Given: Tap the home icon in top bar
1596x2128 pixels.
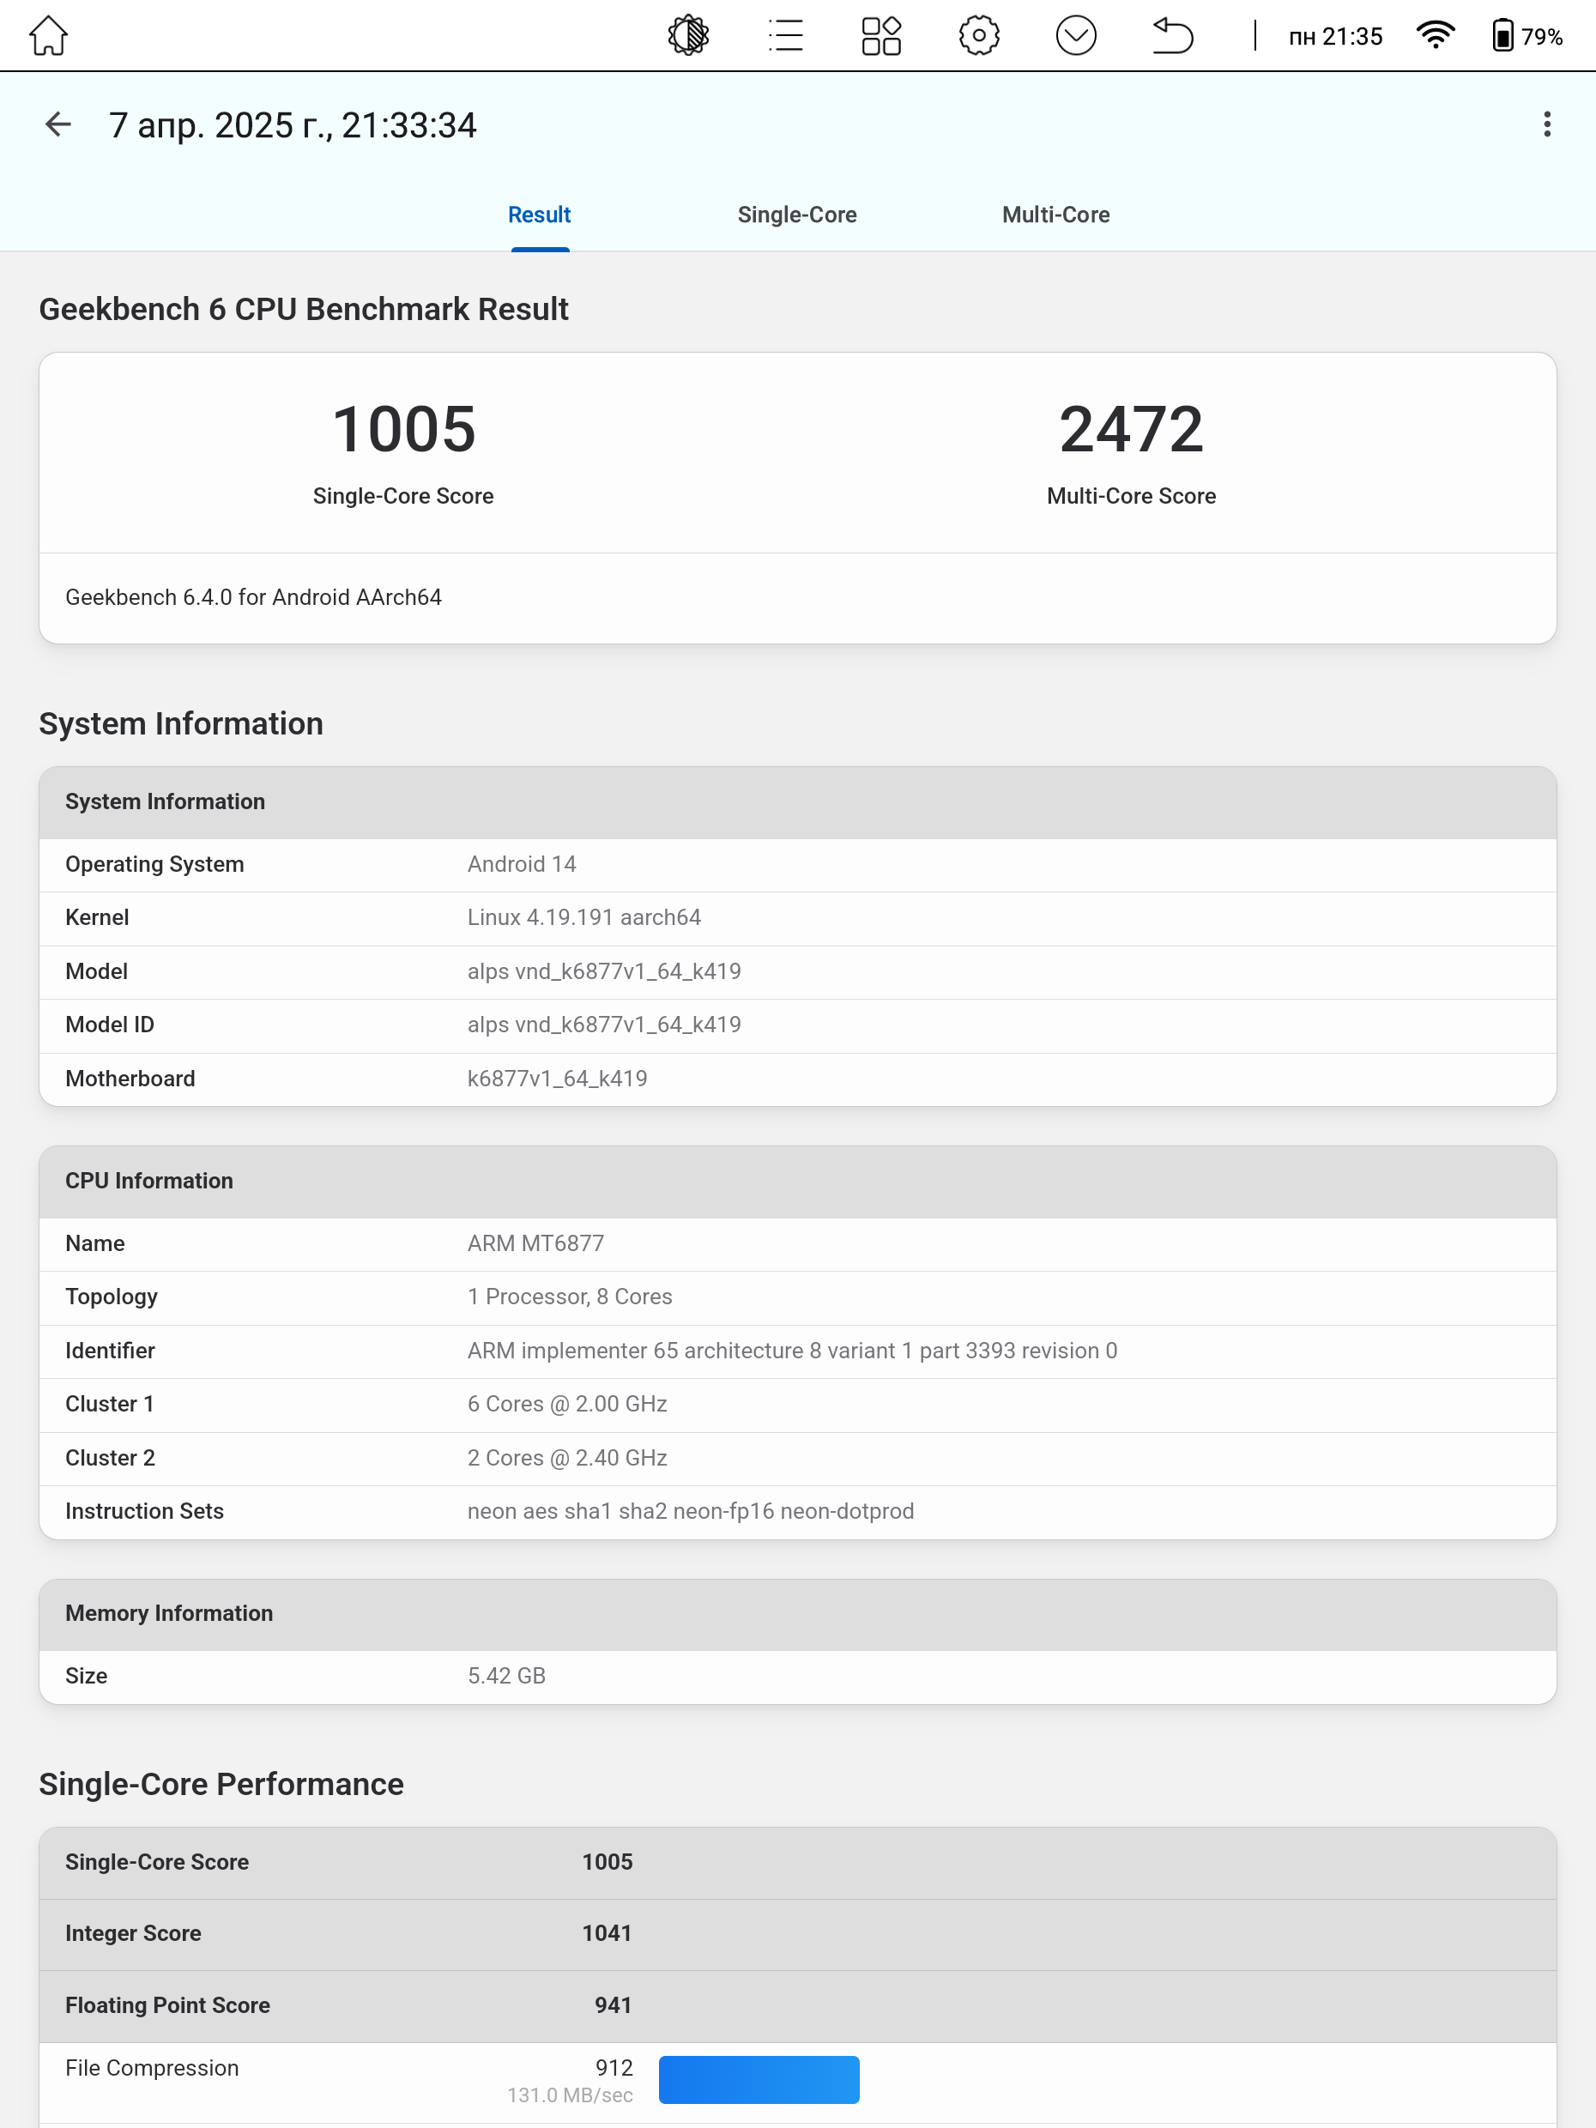Looking at the screenshot, I should 48,37.
